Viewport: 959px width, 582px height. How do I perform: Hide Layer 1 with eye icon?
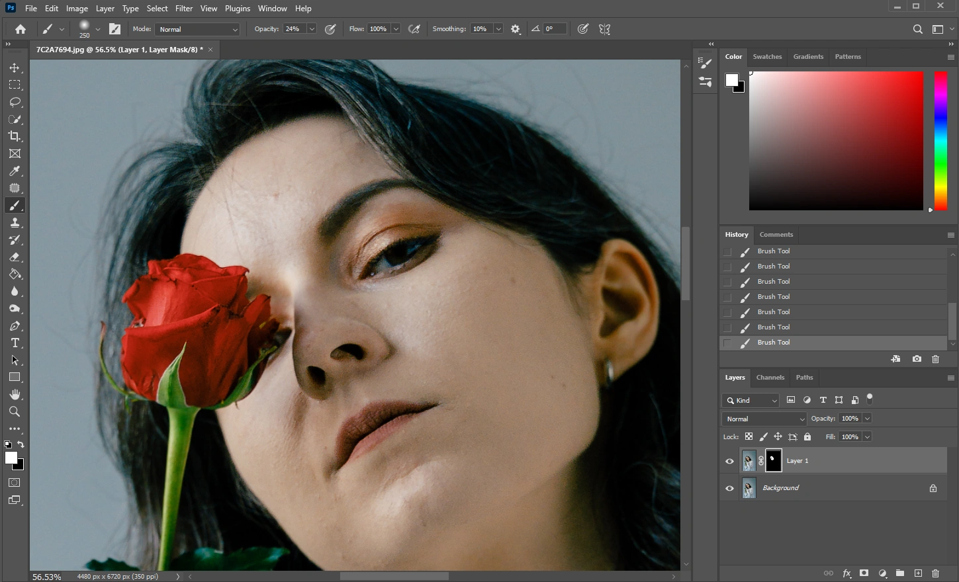click(x=729, y=461)
